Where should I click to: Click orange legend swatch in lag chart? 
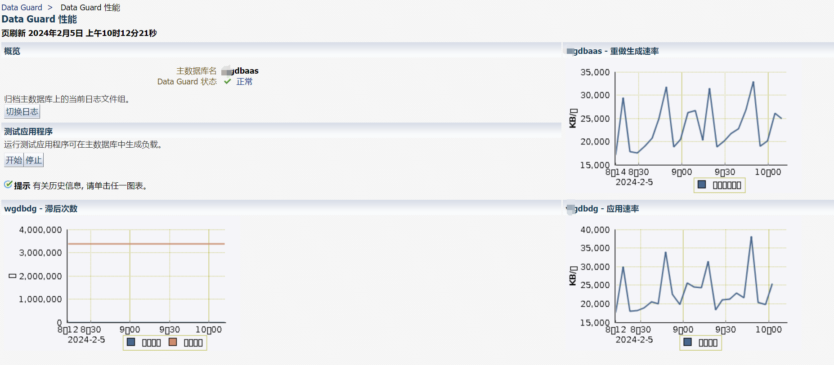pos(173,342)
